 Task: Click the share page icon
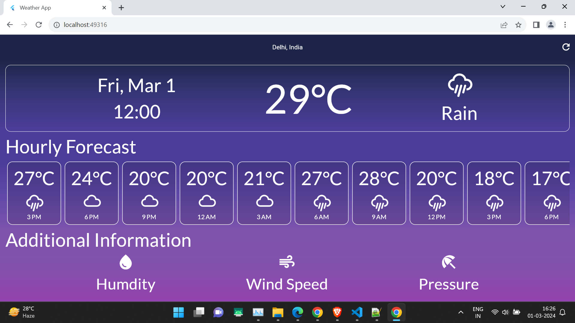pyautogui.click(x=504, y=25)
